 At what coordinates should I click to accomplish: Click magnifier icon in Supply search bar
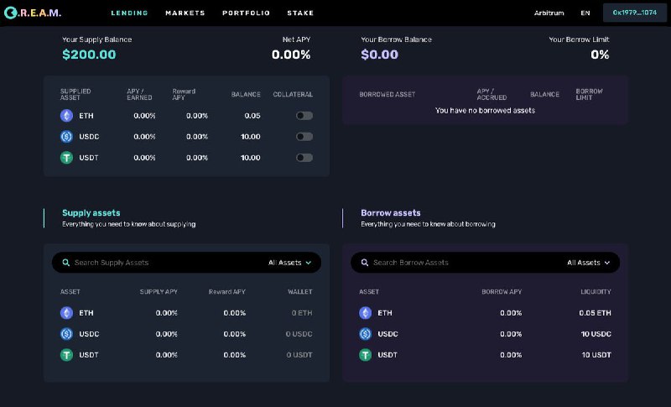66,263
